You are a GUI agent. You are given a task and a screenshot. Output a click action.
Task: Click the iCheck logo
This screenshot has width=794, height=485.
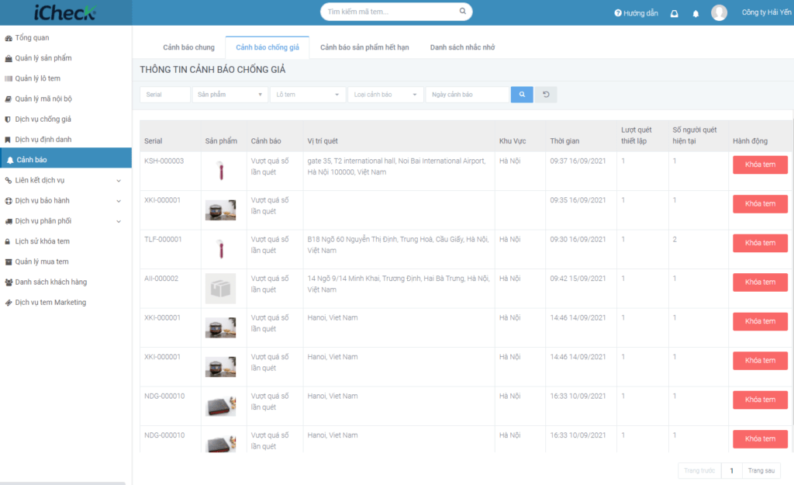click(x=65, y=12)
